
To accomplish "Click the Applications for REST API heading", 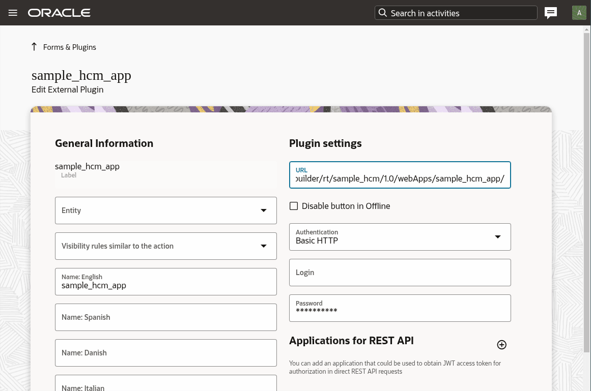I will click(x=351, y=341).
